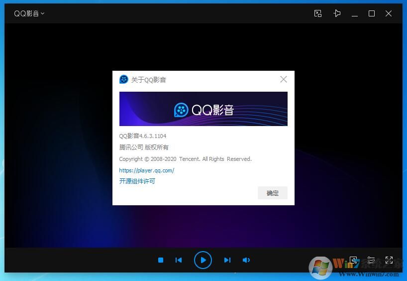Skip to the next track

point(227,260)
